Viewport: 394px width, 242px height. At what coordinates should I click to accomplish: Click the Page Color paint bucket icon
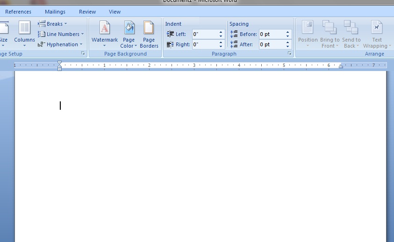[x=129, y=28]
